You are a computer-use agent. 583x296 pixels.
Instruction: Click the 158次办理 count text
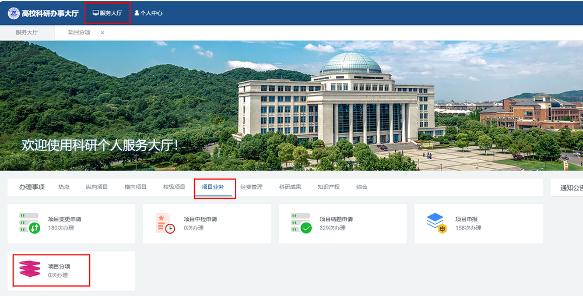tap(469, 228)
